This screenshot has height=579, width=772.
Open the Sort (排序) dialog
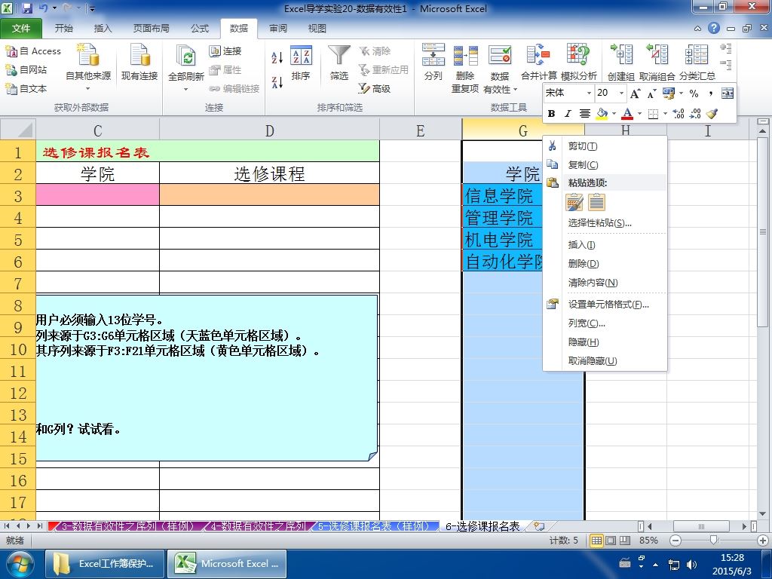[x=301, y=63]
